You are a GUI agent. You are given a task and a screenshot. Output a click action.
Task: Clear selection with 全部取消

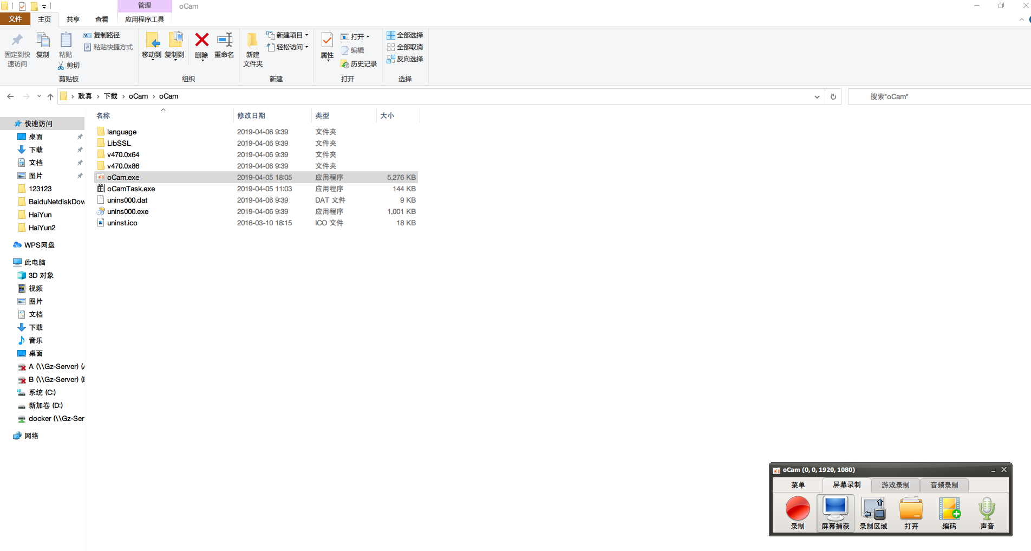pyautogui.click(x=404, y=47)
